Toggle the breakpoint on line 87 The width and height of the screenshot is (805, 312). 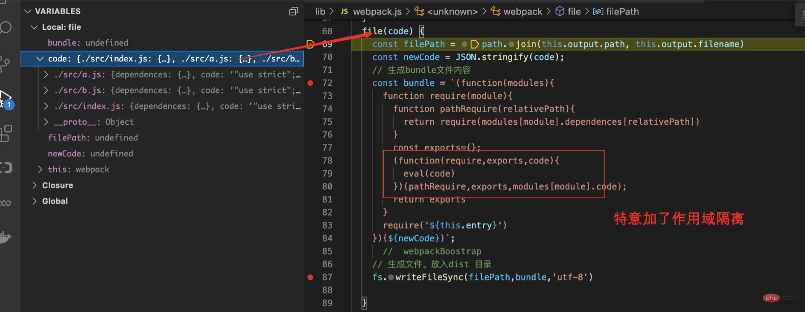click(x=310, y=277)
